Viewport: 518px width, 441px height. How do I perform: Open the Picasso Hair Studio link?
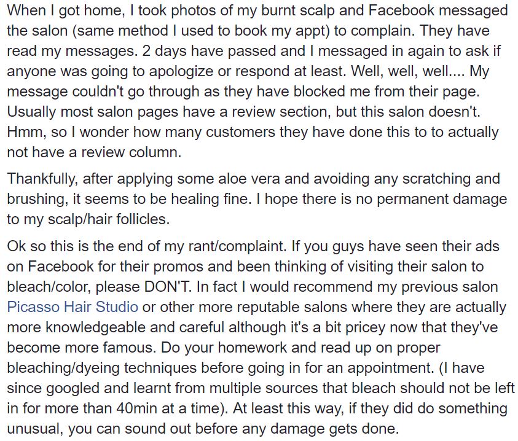coord(73,306)
